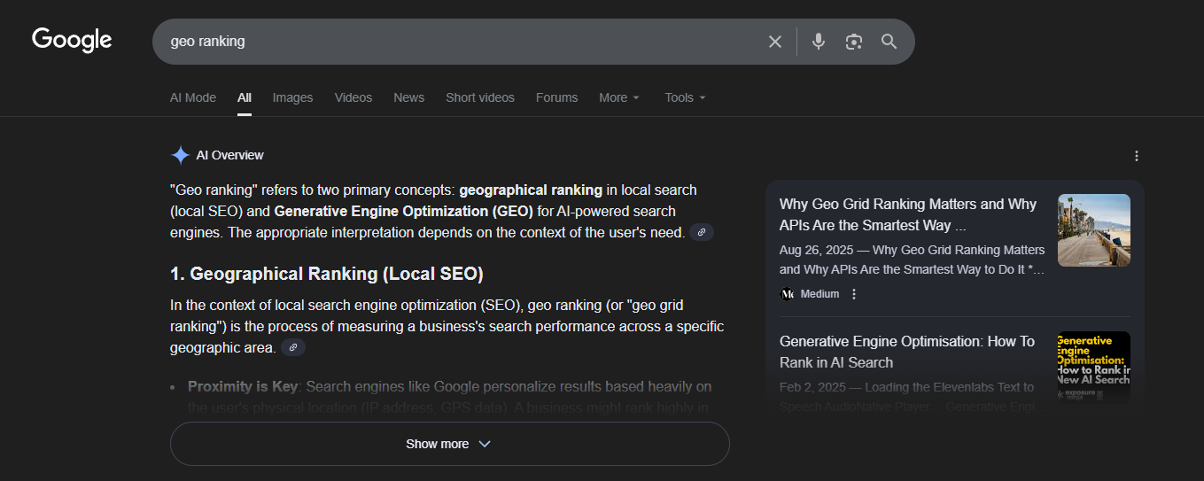
Task: Click the Medium source name
Action: coord(819,294)
